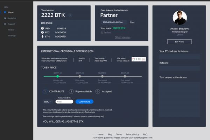The height and width of the screenshot is (140, 210).
Task: Open the footer Privacy Policy link
Action: 132,134
